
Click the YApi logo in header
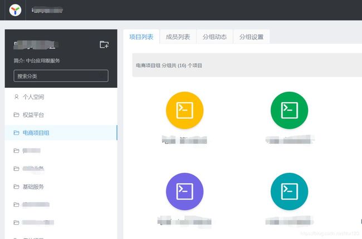coord(15,10)
